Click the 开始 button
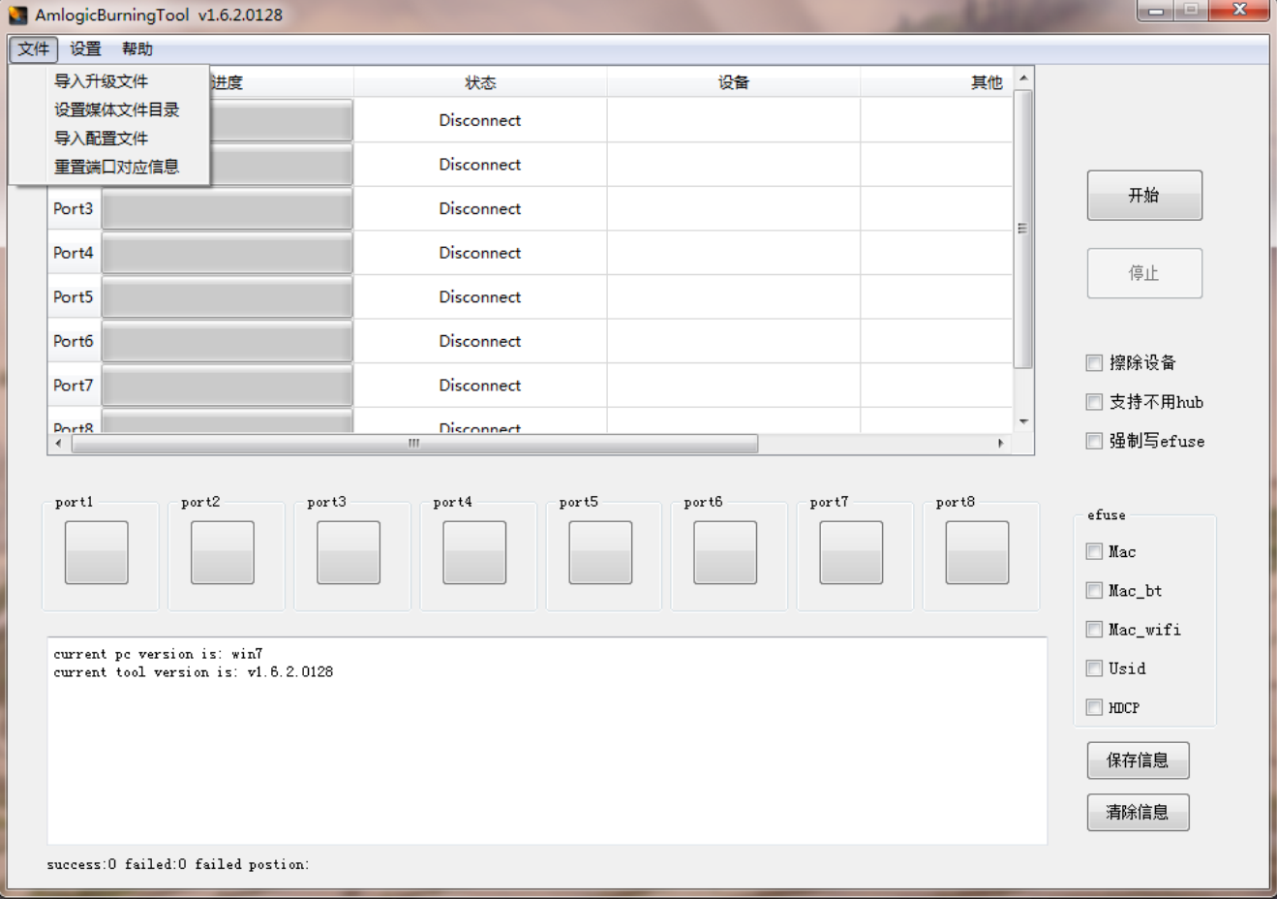1277x899 pixels. [1144, 195]
